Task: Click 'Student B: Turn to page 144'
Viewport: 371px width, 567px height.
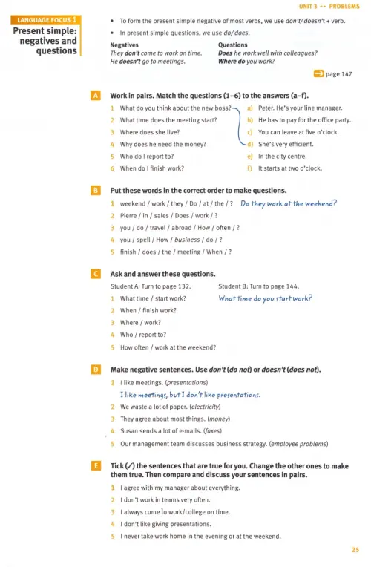Action: [258, 286]
